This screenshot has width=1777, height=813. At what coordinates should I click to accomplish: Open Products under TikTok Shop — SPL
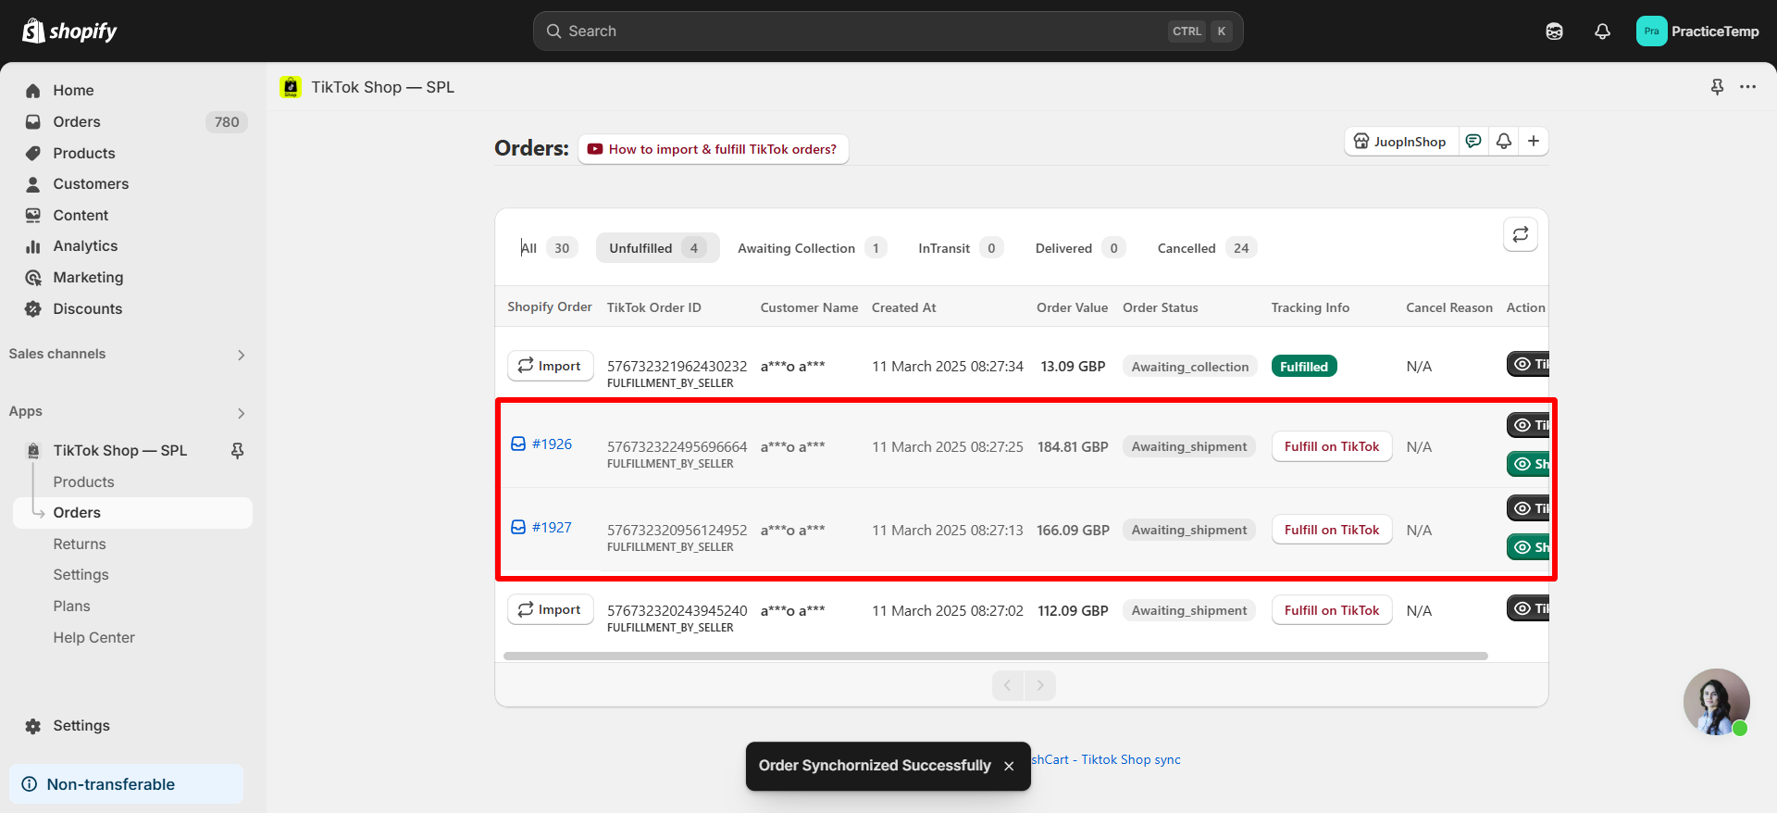(x=83, y=482)
